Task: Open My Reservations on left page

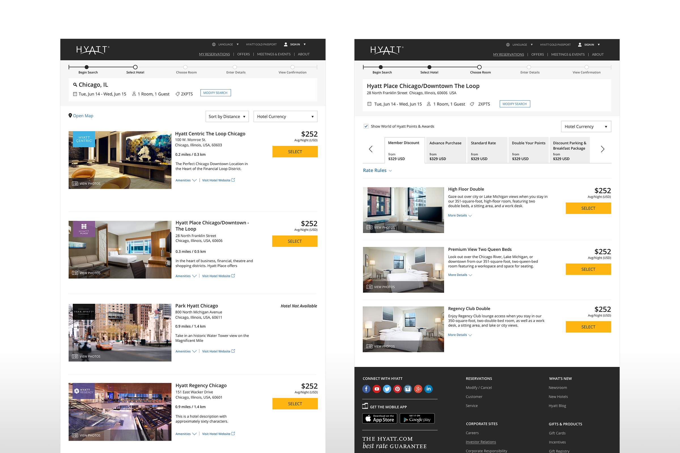Action: pyautogui.click(x=214, y=54)
